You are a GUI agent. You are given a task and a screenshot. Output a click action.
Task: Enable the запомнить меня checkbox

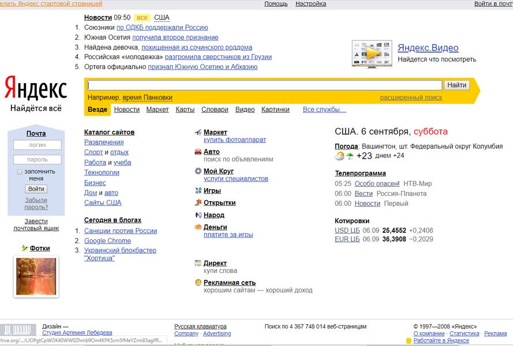click(x=20, y=172)
